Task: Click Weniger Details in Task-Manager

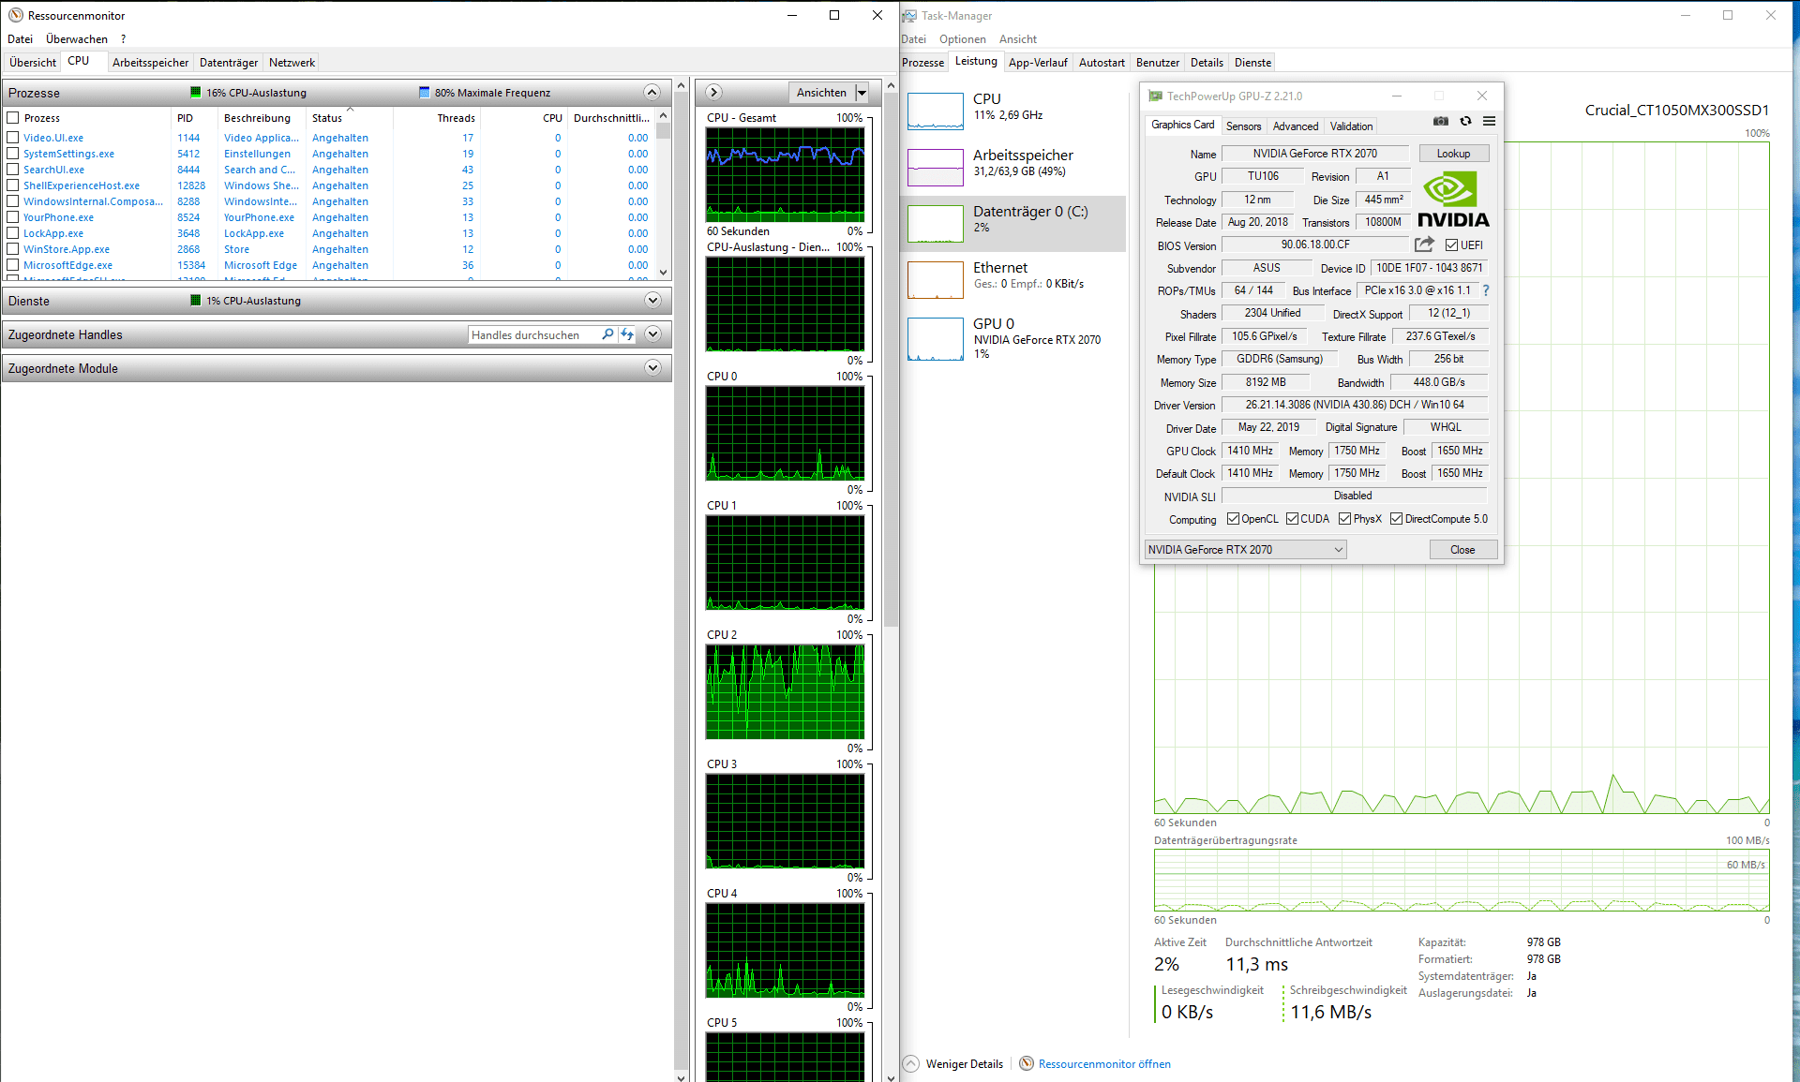Action: click(964, 1064)
